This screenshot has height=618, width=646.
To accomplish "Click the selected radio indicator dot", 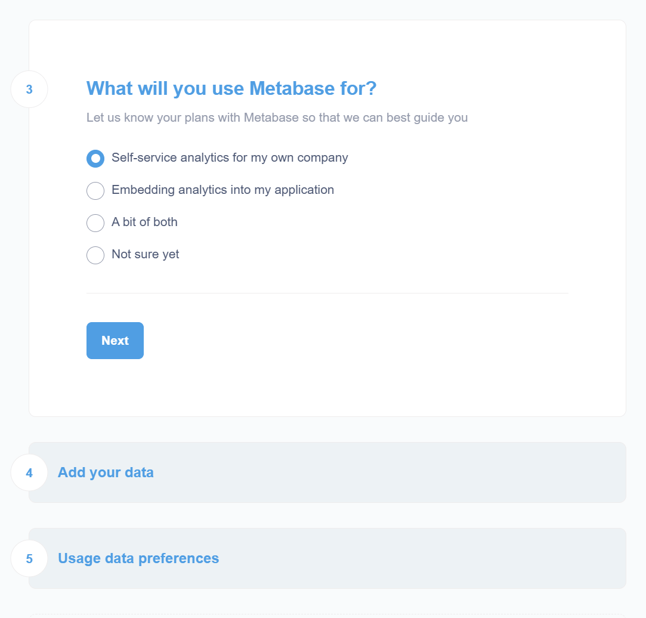I will coord(95,159).
